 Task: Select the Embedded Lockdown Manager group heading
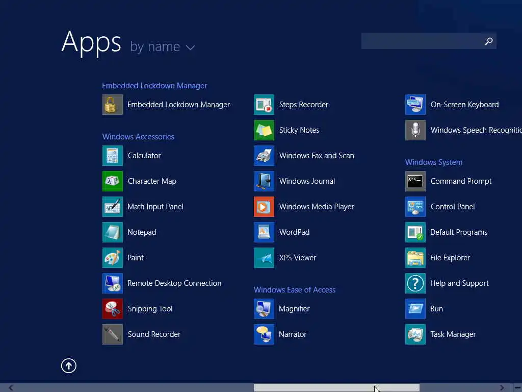154,86
